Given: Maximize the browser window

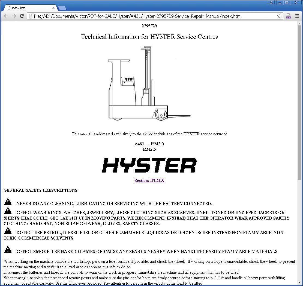Looking at the screenshot, I should (287, 2).
